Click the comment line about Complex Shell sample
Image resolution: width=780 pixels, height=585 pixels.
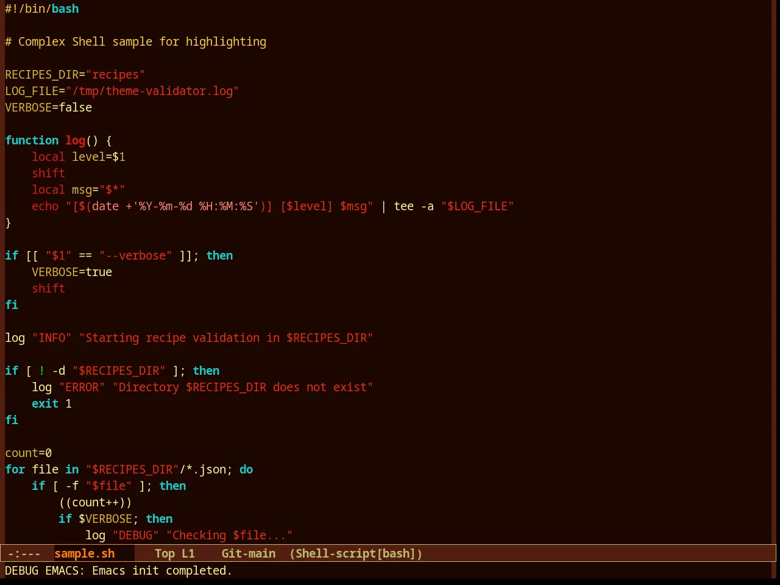pos(136,41)
